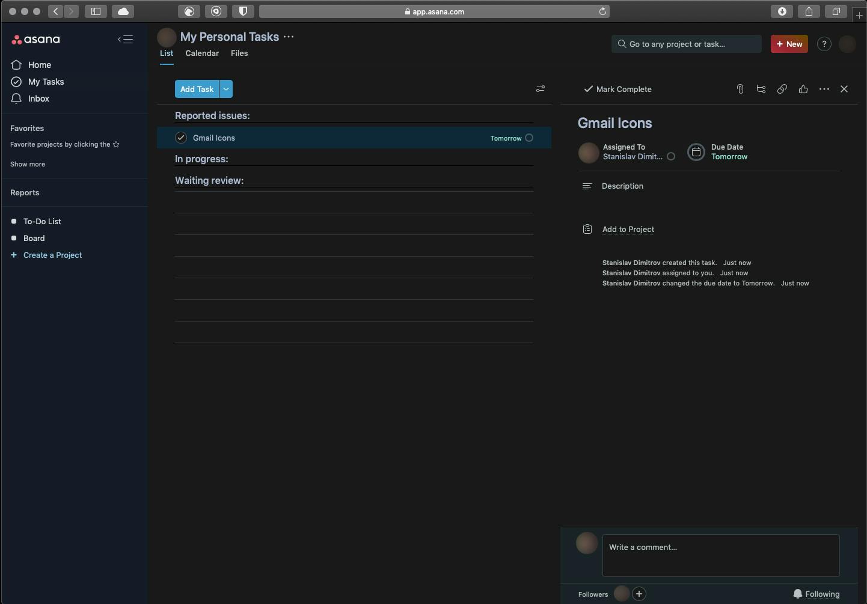This screenshot has height=604, width=867.
Task: Select the Reported issues section header
Action: tap(212, 115)
